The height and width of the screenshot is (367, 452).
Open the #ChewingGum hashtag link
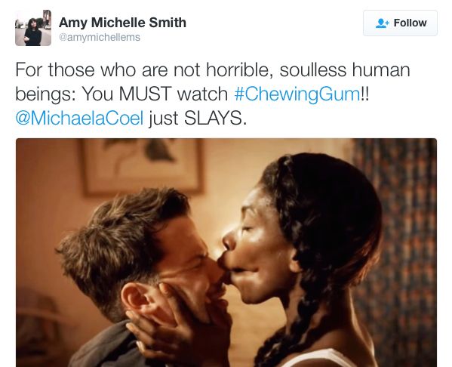[x=297, y=94]
